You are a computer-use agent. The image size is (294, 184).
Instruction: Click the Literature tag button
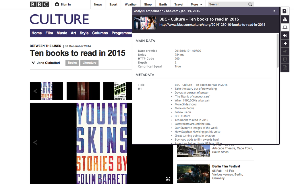pos(89,63)
